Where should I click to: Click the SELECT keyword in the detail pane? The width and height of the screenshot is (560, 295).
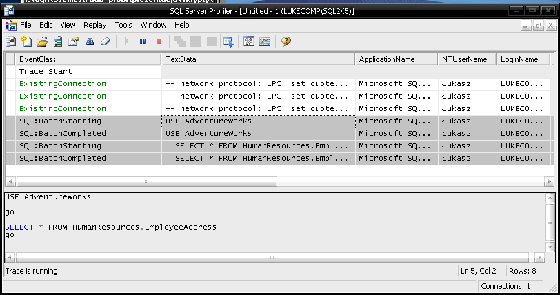[x=19, y=227]
